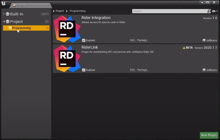Click JetBrains globe icon on Rider Integration

coord(204,40)
